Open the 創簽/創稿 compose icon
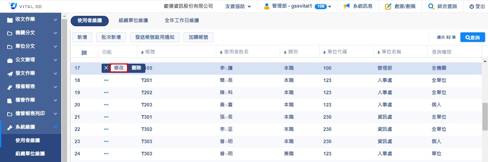This screenshot has width=488, height=162. 388,6
